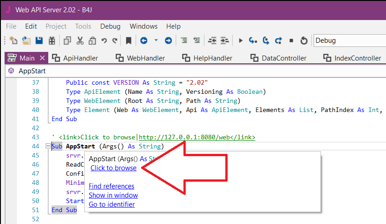Open the Project menu
Viewport: 386px width, 224px height.
point(56,26)
